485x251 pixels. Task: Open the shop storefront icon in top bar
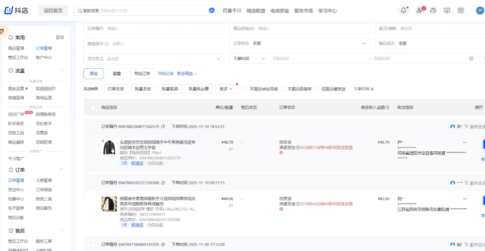(x=461, y=10)
